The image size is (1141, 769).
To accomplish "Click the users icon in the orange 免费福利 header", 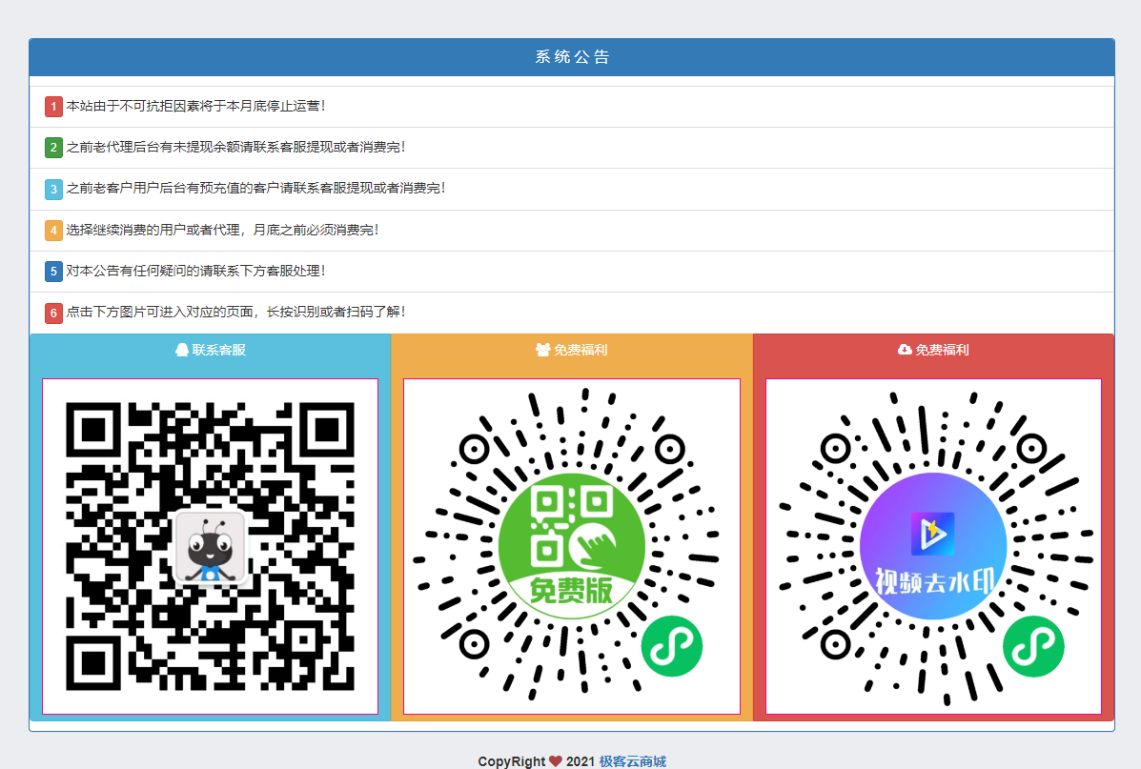I will [542, 350].
